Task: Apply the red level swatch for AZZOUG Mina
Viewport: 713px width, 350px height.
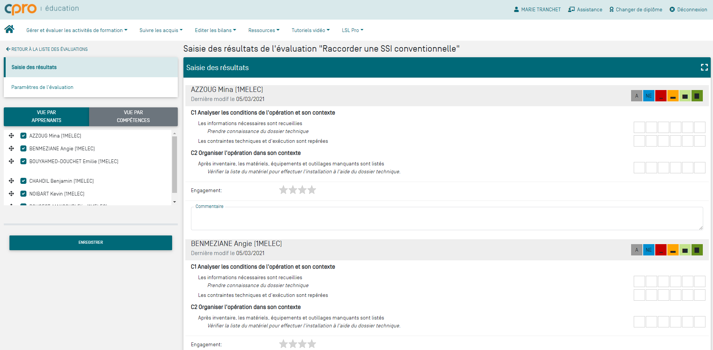Action: coord(661,96)
